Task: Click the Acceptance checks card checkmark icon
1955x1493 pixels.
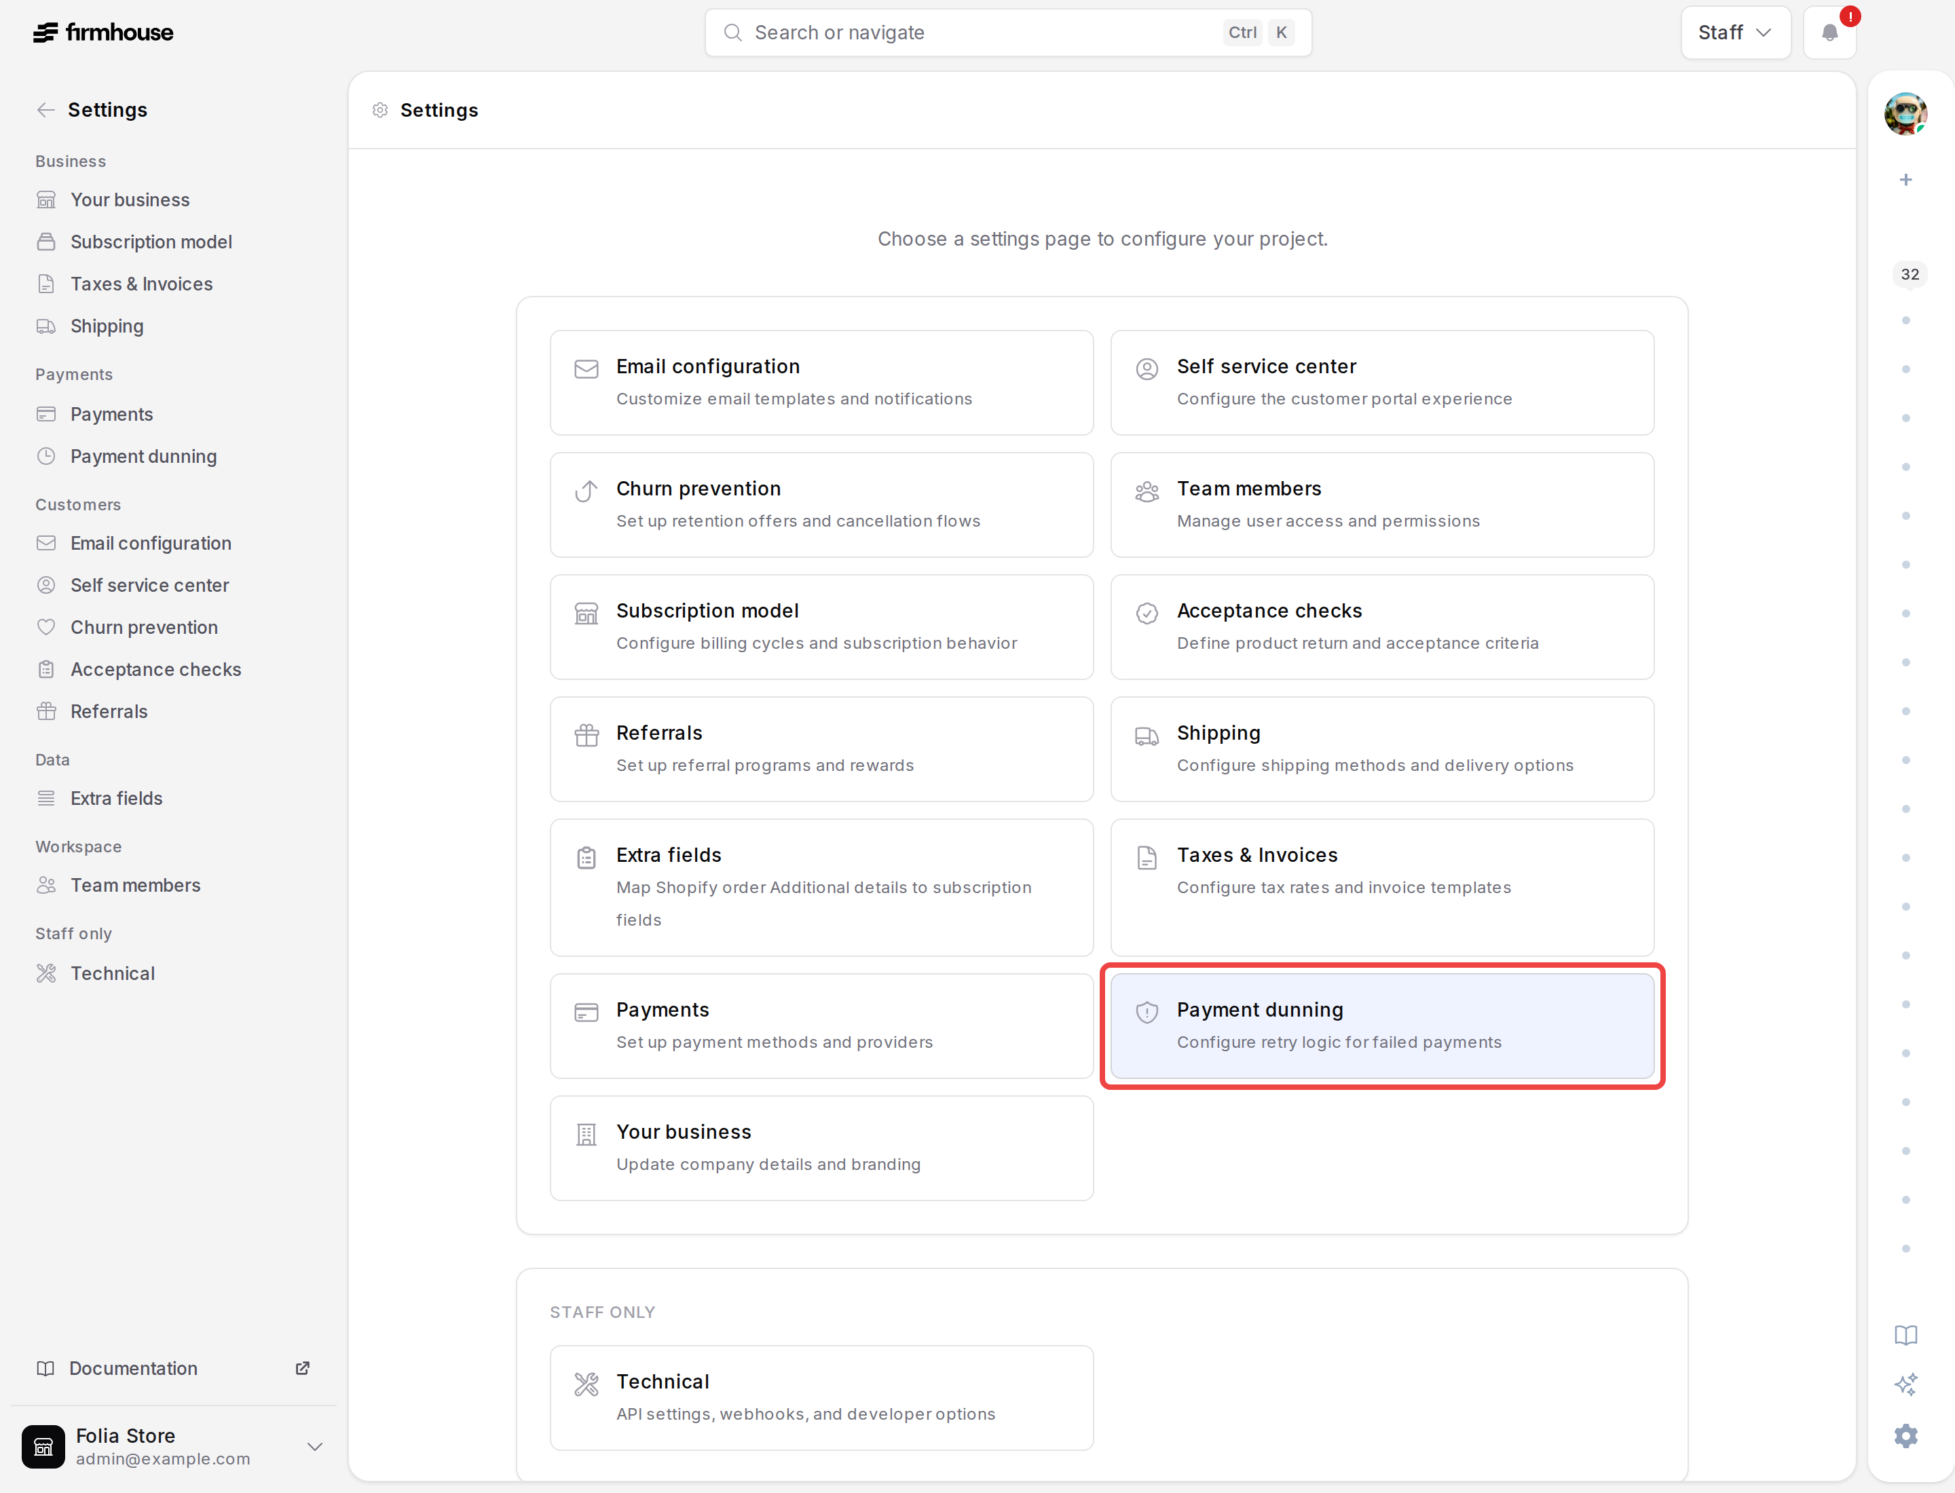Action: tap(1147, 613)
